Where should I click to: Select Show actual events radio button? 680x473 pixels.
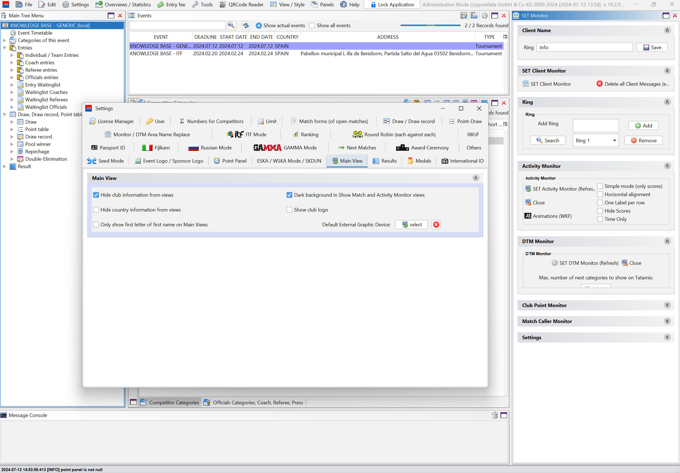tap(259, 26)
